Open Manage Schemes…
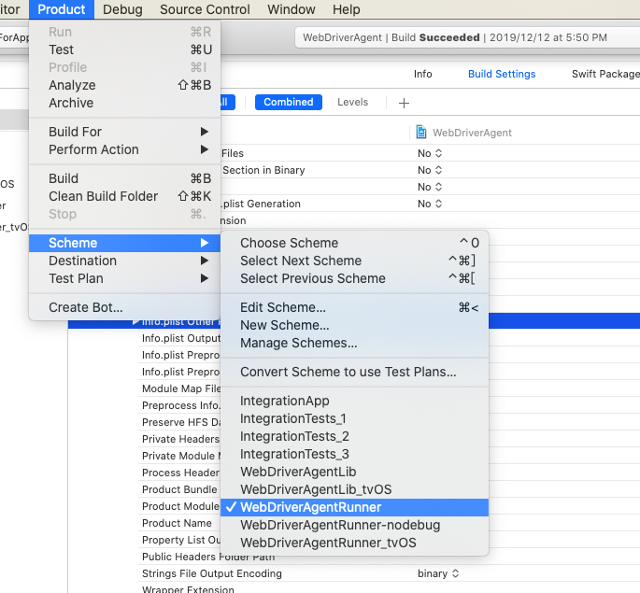The width and height of the screenshot is (640, 593). coord(354,343)
